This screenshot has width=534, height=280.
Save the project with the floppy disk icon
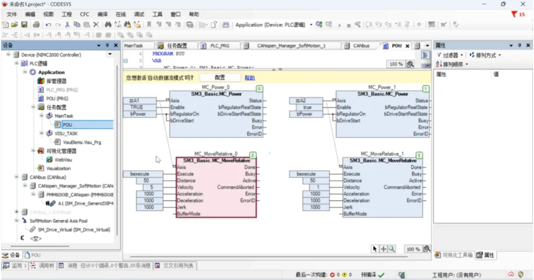click(x=24, y=25)
